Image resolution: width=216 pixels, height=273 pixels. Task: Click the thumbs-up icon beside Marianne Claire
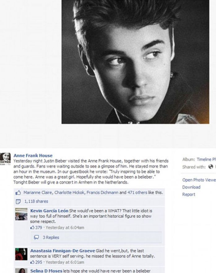coord(18,192)
